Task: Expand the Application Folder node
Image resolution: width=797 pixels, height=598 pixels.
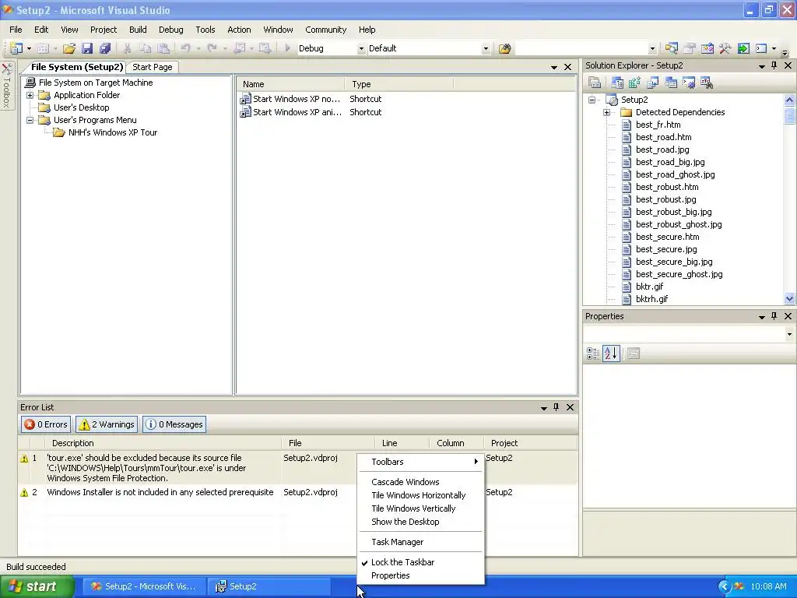Action: point(30,95)
